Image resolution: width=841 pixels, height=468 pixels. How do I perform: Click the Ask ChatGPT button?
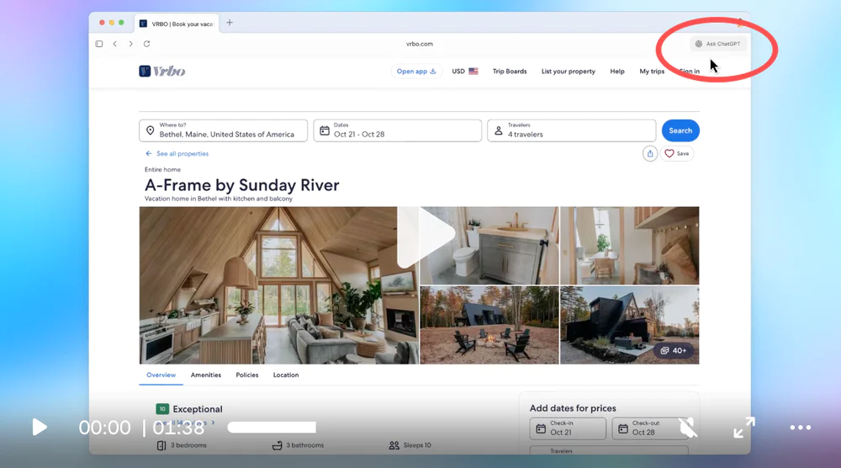point(718,44)
